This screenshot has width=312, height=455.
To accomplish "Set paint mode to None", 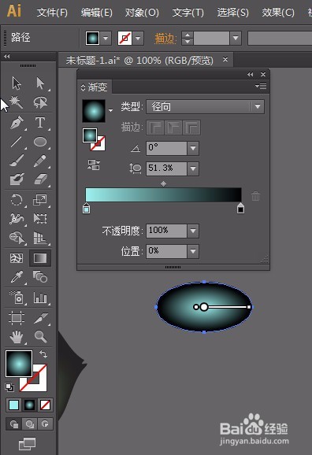I will (x=45, y=405).
